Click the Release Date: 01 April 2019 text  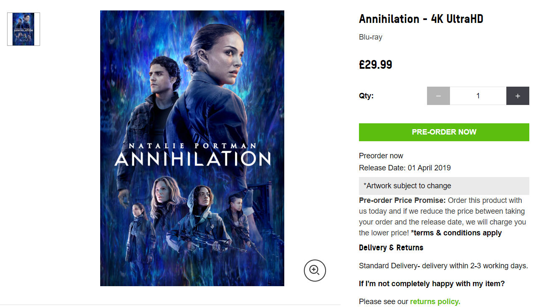tap(404, 168)
